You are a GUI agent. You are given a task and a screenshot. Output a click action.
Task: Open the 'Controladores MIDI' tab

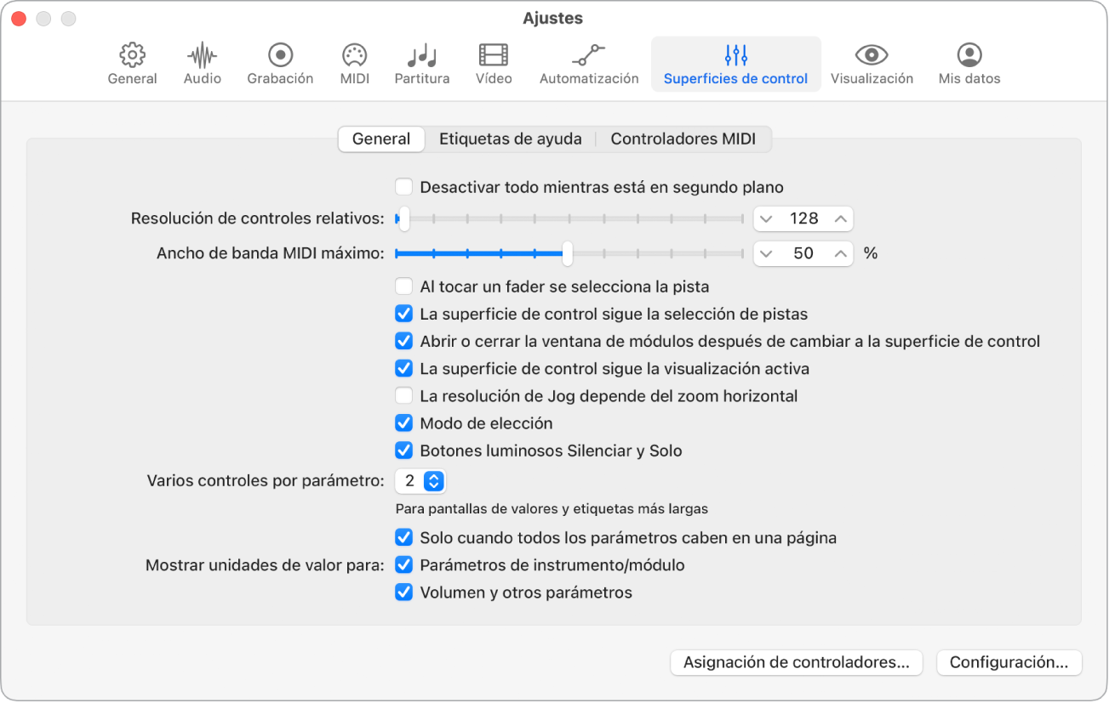[x=685, y=139]
